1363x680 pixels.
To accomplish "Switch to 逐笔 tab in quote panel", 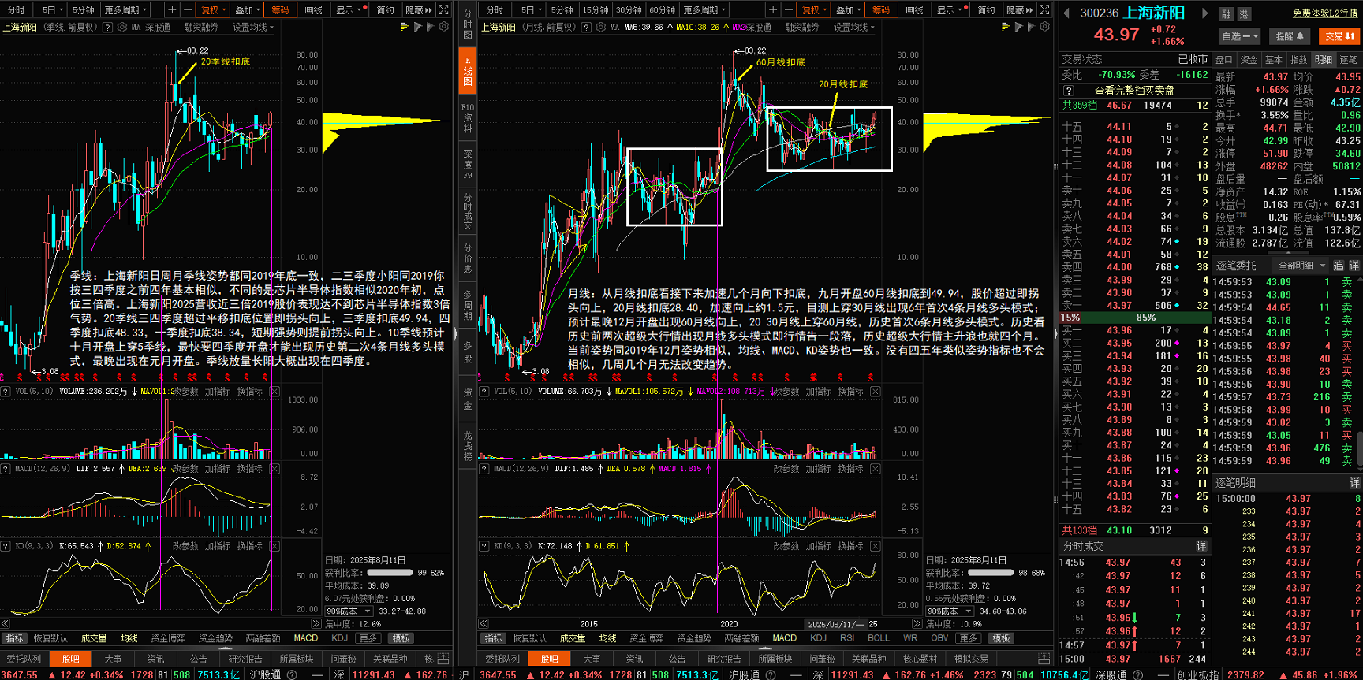I will [1349, 60].
